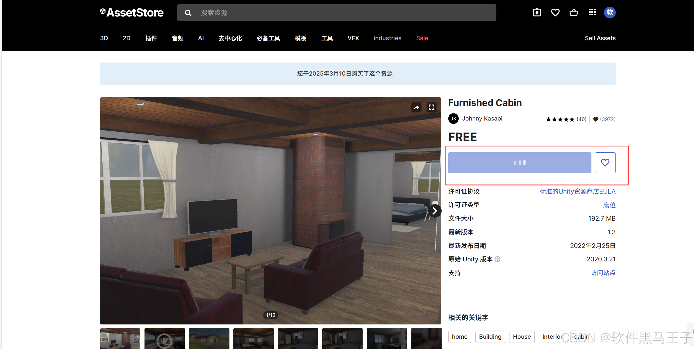This screenshot has width=694, height=349.
Task: Open the industries menu item
Action: (x=387, y=38)
